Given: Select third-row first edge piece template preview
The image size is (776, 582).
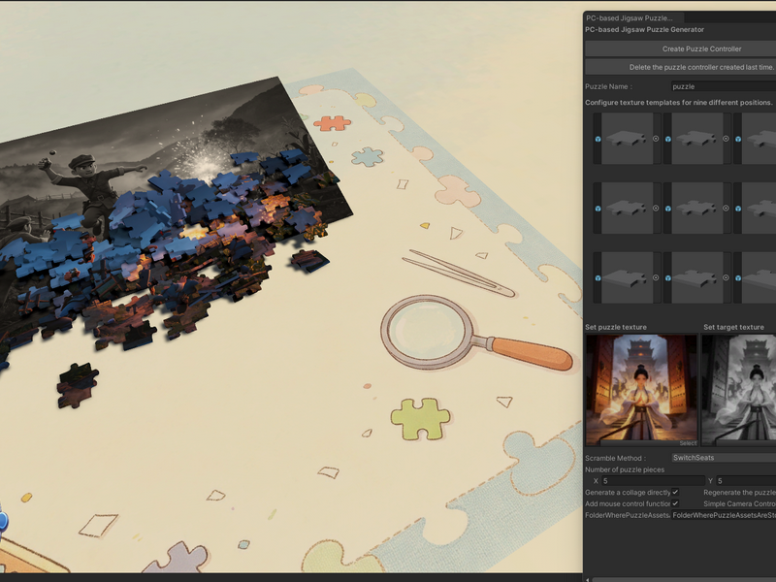Looking at the screenshot, I should pos(627,277).
